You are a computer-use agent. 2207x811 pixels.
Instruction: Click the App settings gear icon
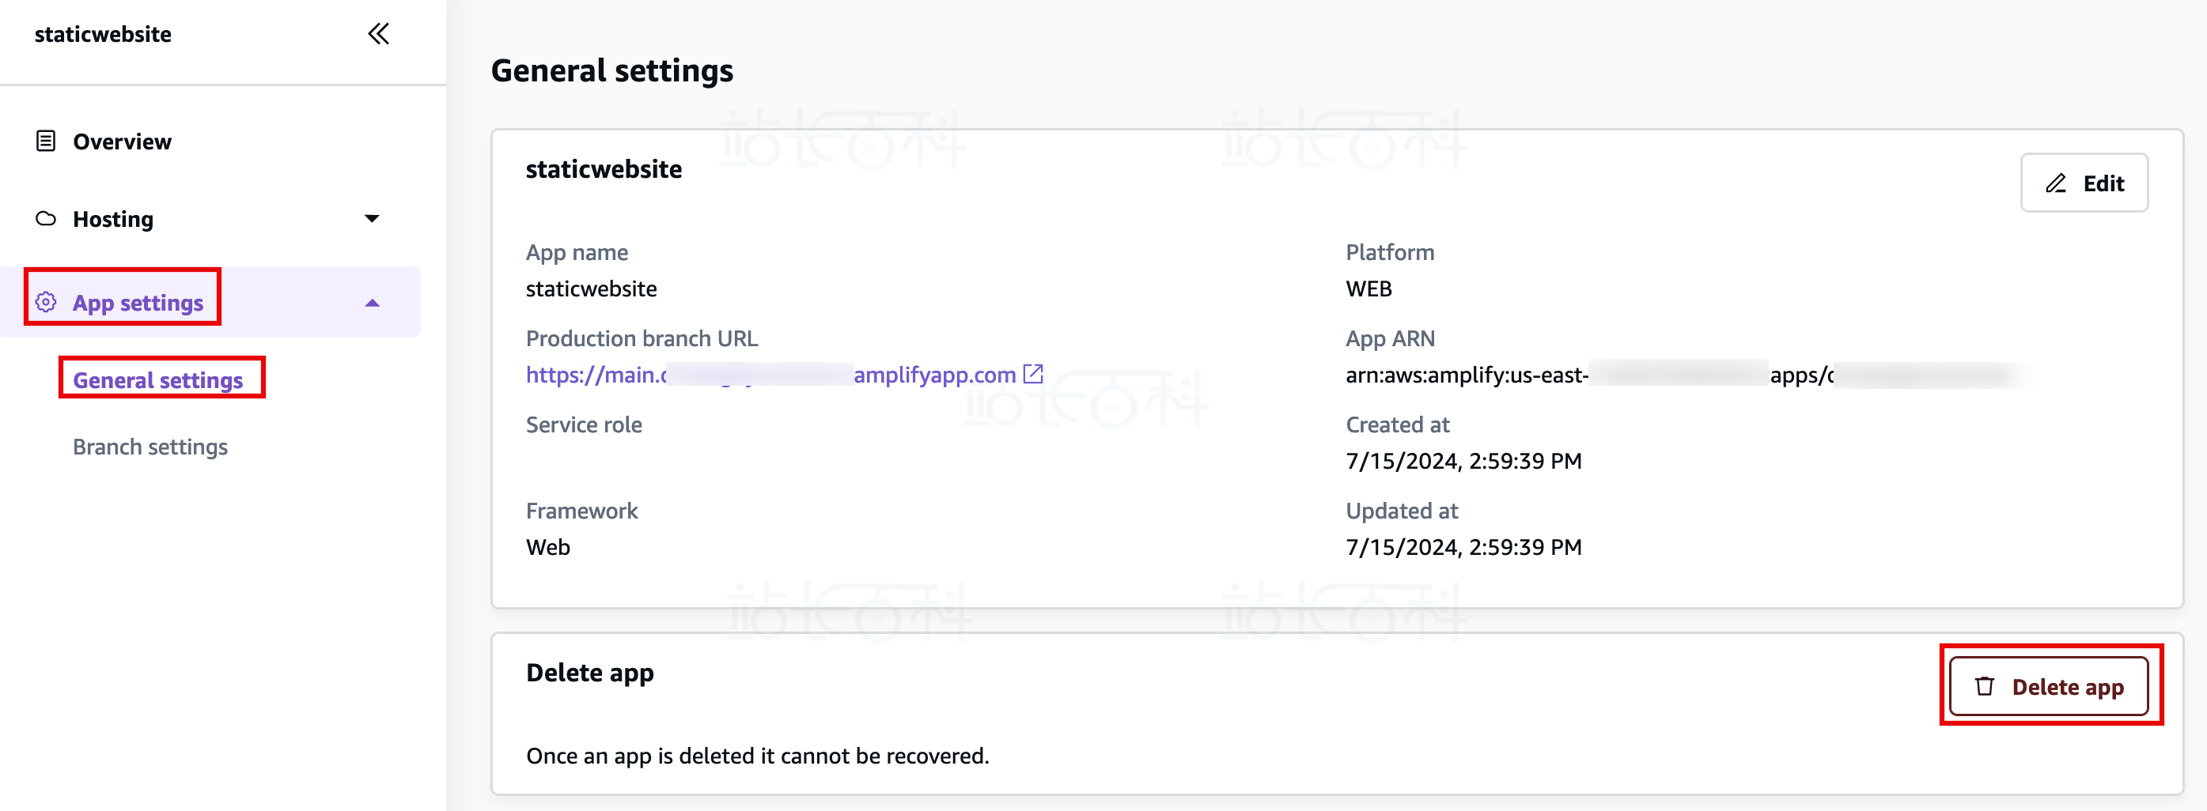(x=45, y=302)
